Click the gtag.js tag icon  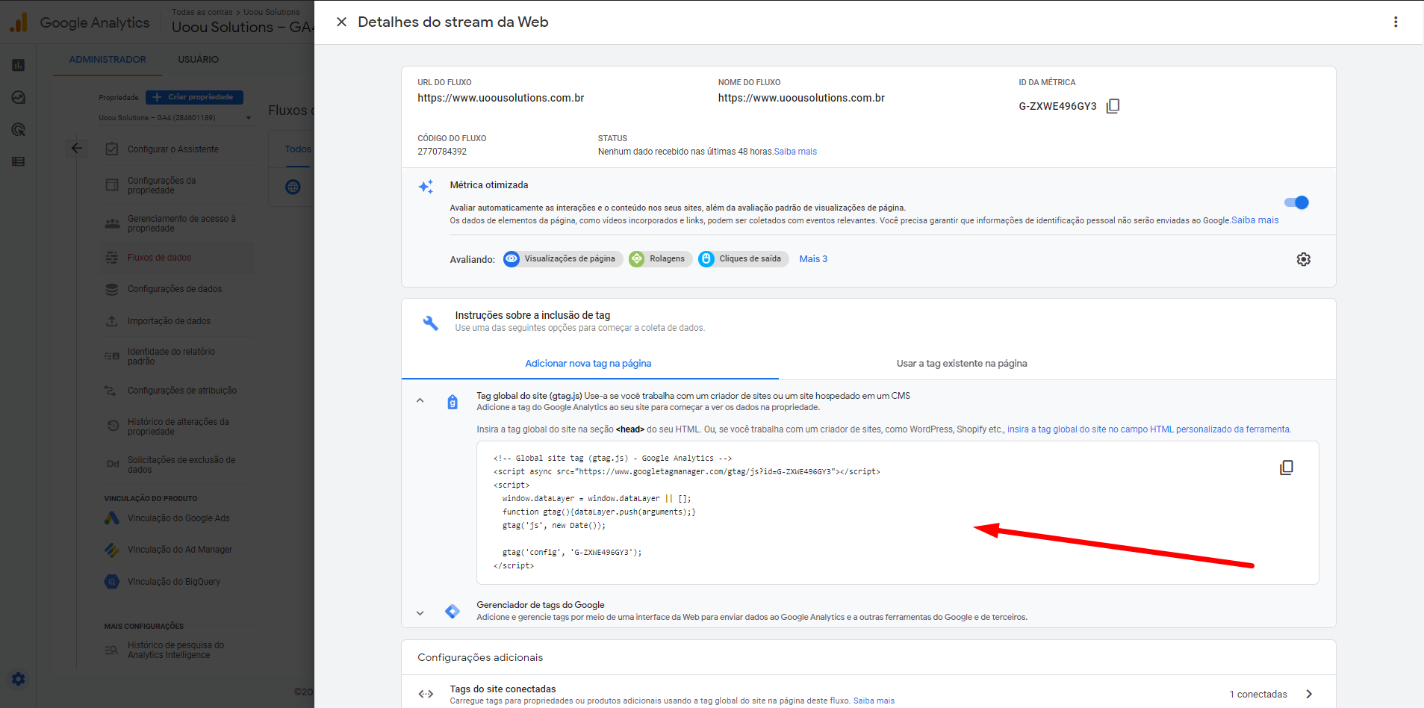[453, 403]
